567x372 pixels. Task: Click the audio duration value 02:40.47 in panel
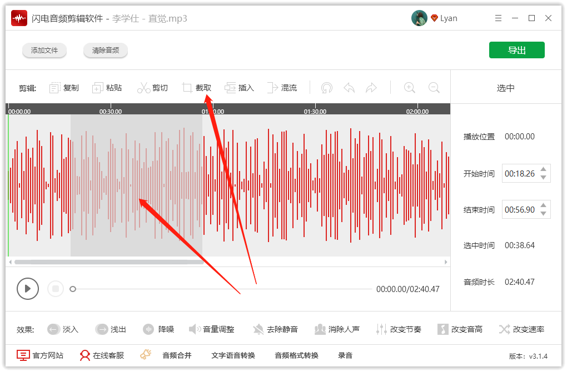point(520,281)
